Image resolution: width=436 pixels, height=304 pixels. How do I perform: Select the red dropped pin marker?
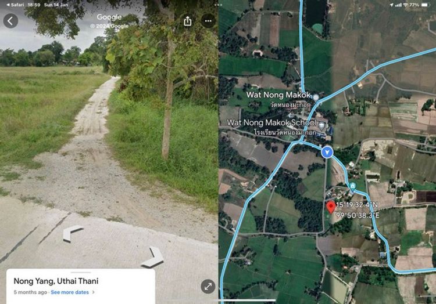(331, 208)
